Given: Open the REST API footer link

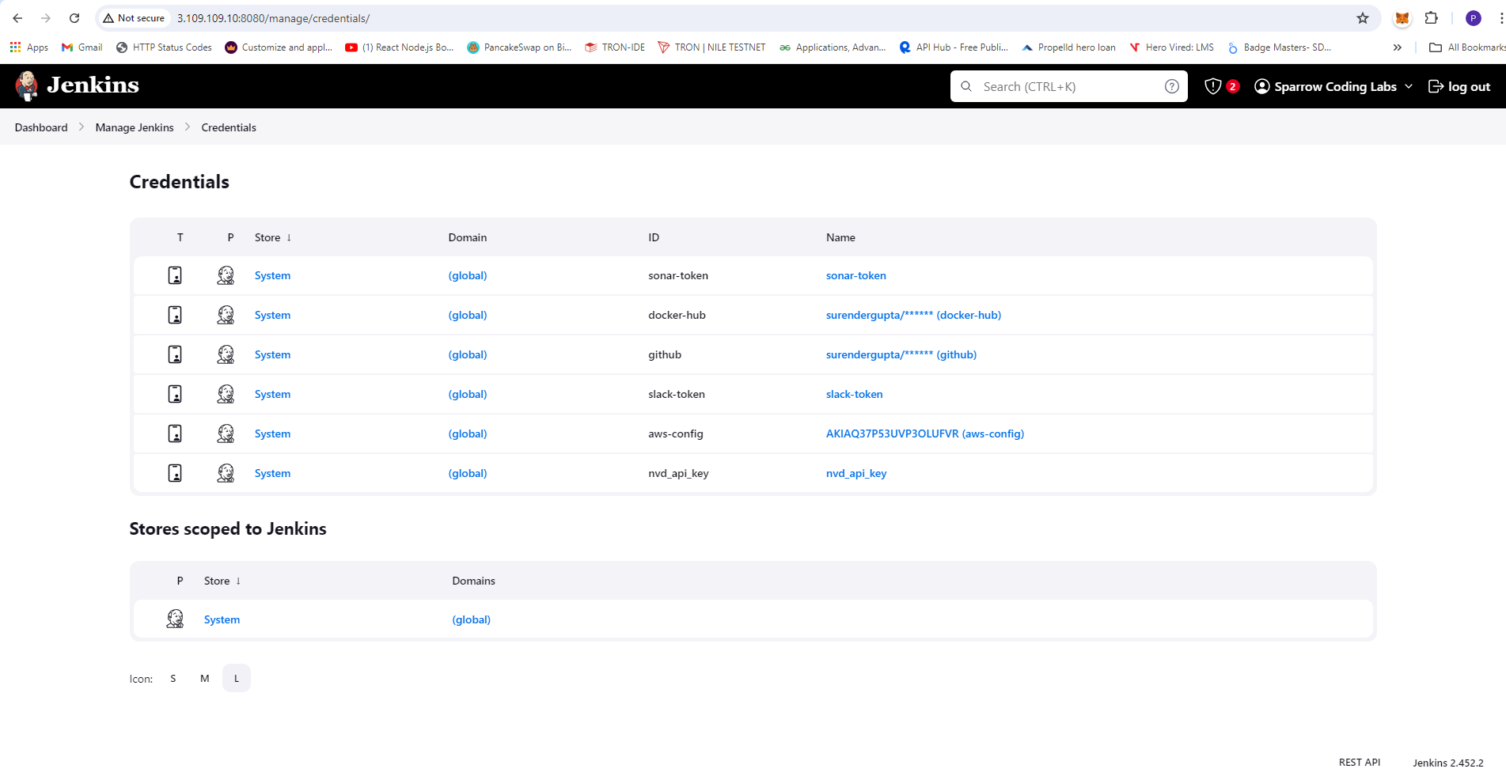Looking at the screenshot, I should click(x=1359, y=763).
